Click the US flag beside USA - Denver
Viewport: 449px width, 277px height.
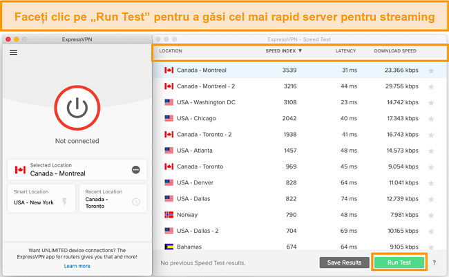point(169,182)
